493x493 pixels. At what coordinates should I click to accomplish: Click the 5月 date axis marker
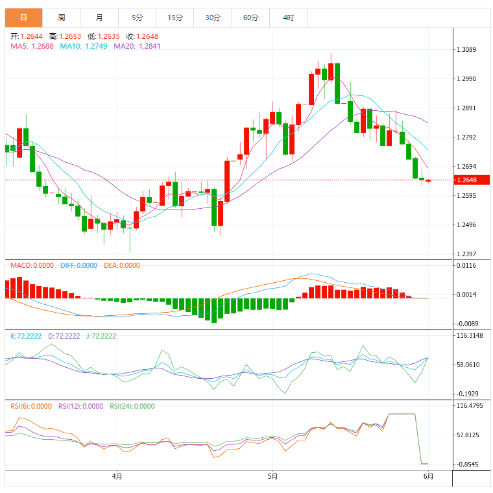[272, 477]
